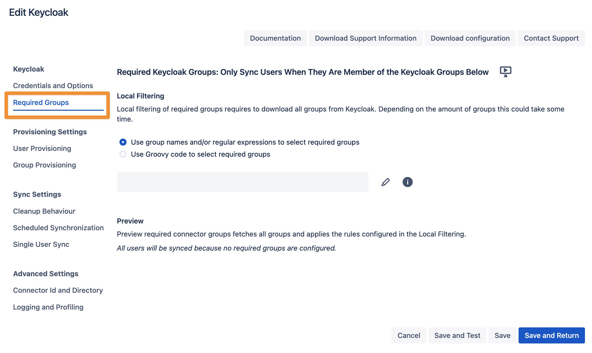
Task: Click the Preview section heading
Action: [x=130, y=221]
